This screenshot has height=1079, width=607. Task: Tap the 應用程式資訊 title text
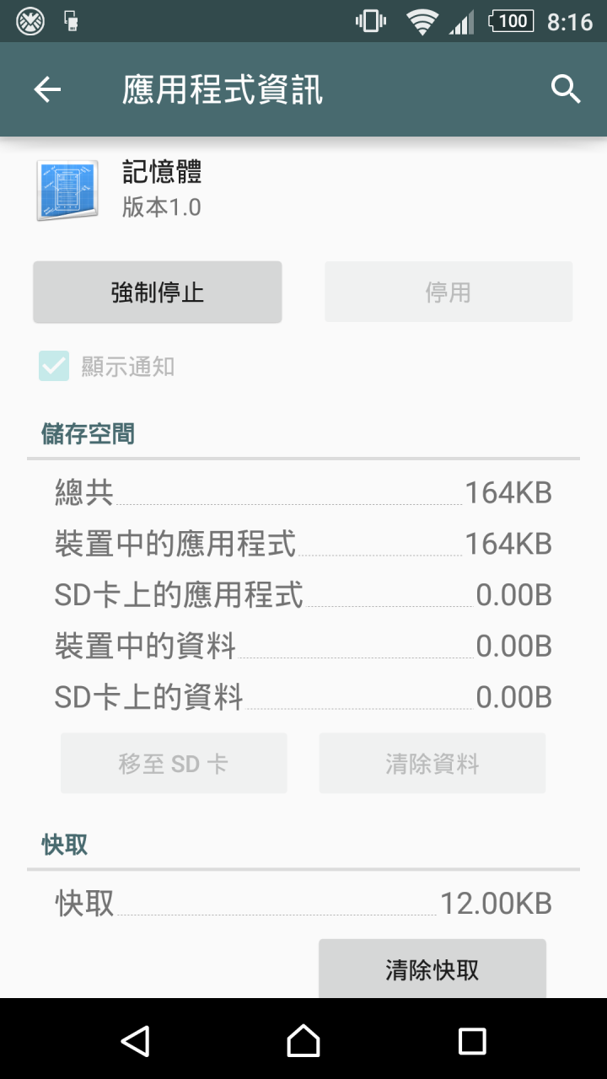tap(223, 89)
